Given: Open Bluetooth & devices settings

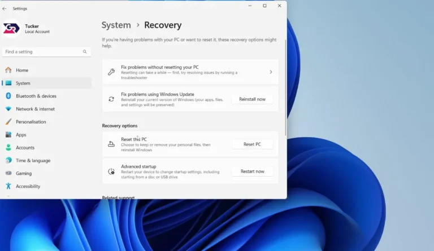Looking at the screenshot, I should pyautogui.click(x=46, y=96).
